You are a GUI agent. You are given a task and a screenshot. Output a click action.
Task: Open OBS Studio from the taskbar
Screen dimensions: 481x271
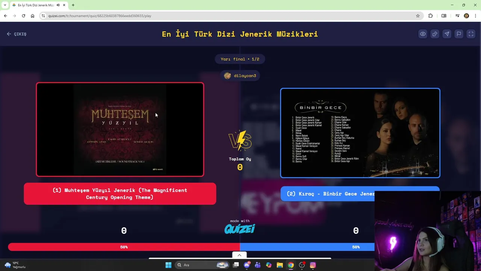click(302, 265)
